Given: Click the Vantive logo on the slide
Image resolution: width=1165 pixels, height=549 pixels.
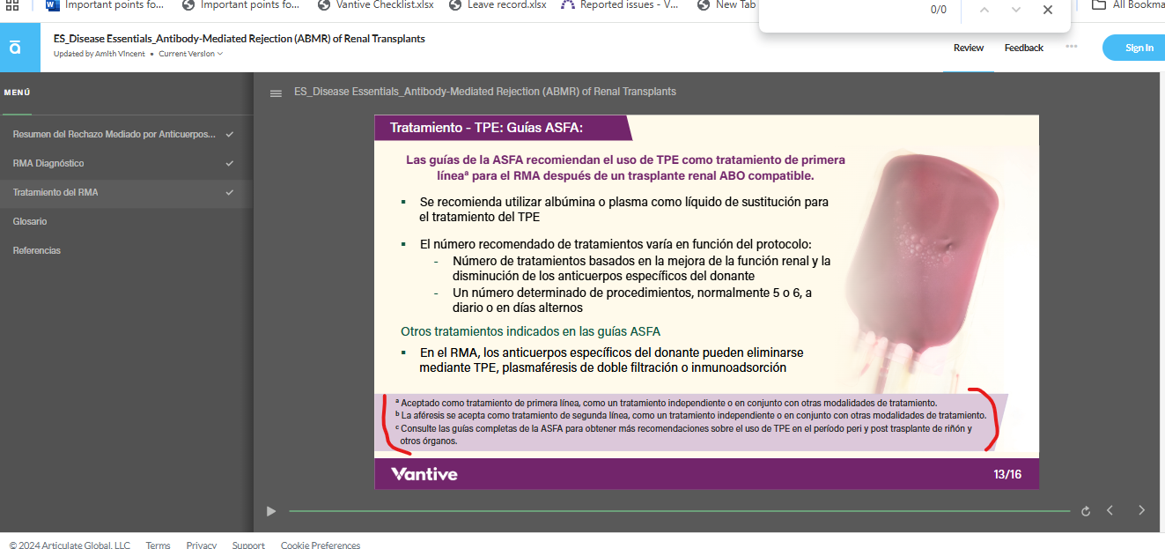Looking at the screenshot, I should click(x=424, y=474).
